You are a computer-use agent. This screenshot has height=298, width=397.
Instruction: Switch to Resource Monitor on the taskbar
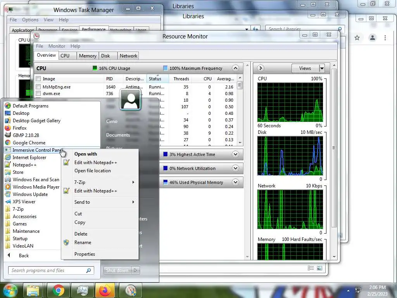click(130, 290)
